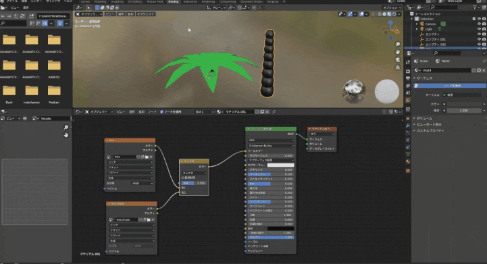Screen dimensions: 487x264
Task: Refresh the file browser listing
Action: 22,16
